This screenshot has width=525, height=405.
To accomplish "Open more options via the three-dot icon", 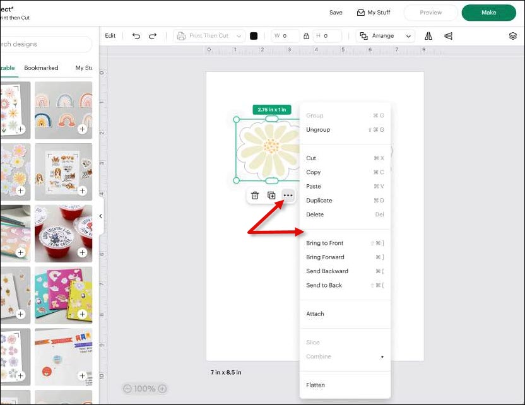I will (288, 196).
